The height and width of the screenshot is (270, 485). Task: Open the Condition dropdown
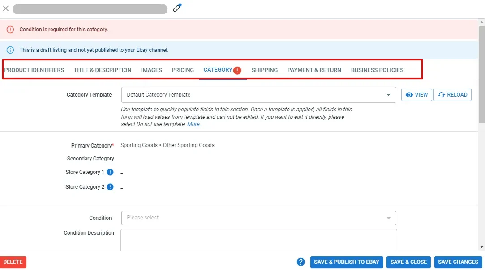[258, 218]
